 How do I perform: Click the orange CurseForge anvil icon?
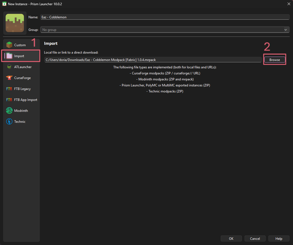point(9,77)
